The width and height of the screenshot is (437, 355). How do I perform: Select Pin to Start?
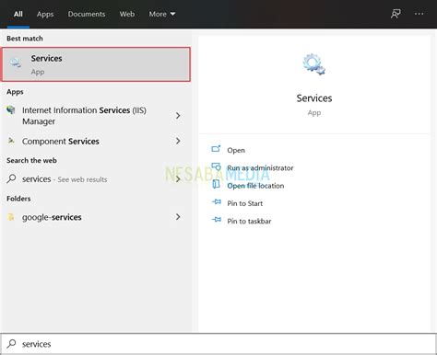click(x=244, y=203)
